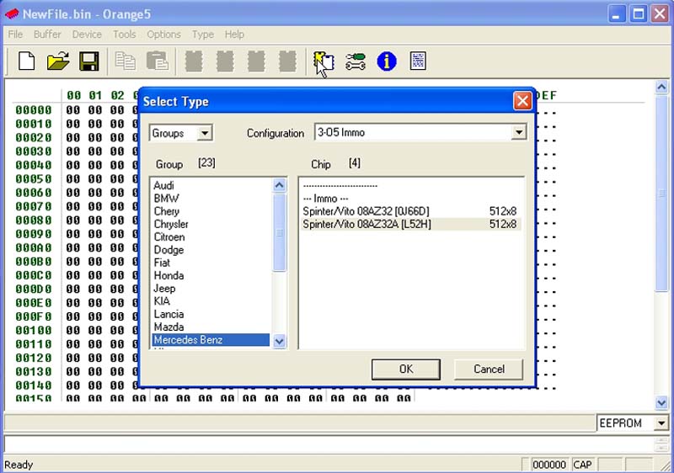674x473 pixels.
Task: Expand the Configuration 3-05 Immo dropdown
Action: tap(519, 132)
